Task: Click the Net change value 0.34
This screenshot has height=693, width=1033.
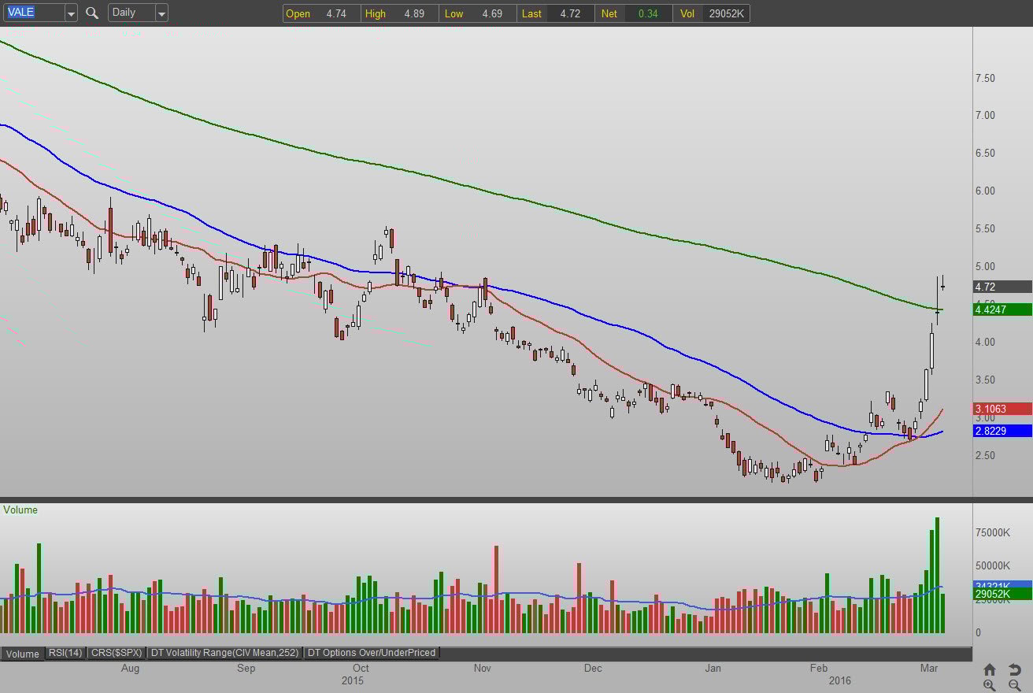Action: click(648, 13)
